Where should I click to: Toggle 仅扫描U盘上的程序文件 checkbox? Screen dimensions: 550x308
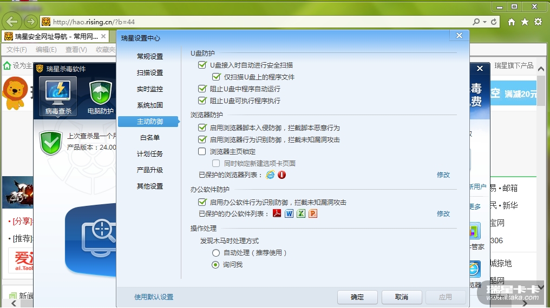(x=216, y=77)
